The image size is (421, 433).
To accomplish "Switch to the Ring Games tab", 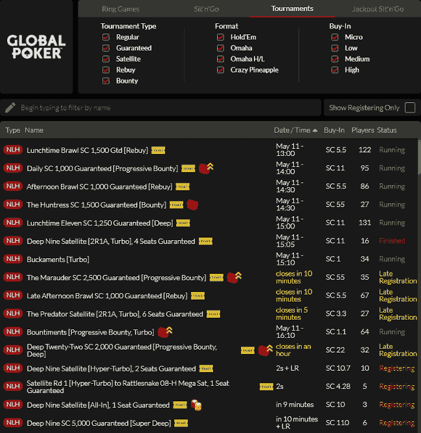I will 120,9.
